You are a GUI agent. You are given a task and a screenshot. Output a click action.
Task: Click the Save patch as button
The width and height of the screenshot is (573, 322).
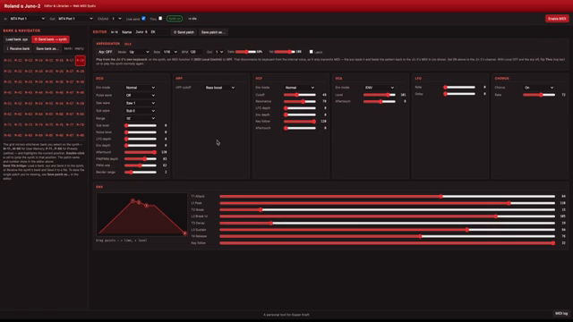(x=213, y=32)
